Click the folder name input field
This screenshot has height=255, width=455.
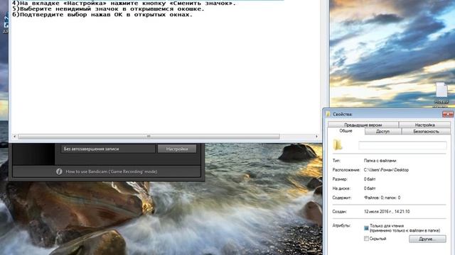click(x=402, y=145)
